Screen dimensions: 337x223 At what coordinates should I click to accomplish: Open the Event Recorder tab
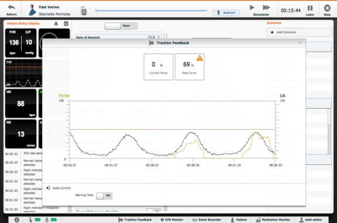pos(206,219)
